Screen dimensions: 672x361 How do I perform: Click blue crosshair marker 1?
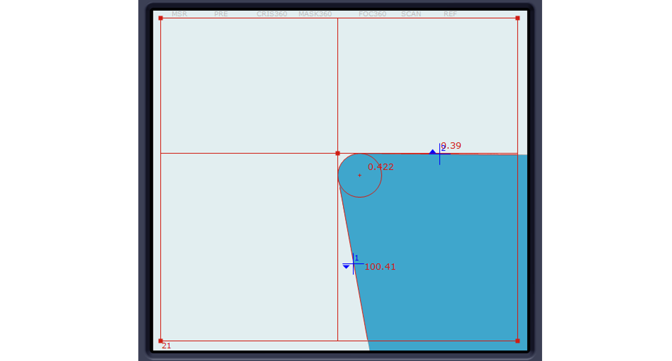[353, 264]
